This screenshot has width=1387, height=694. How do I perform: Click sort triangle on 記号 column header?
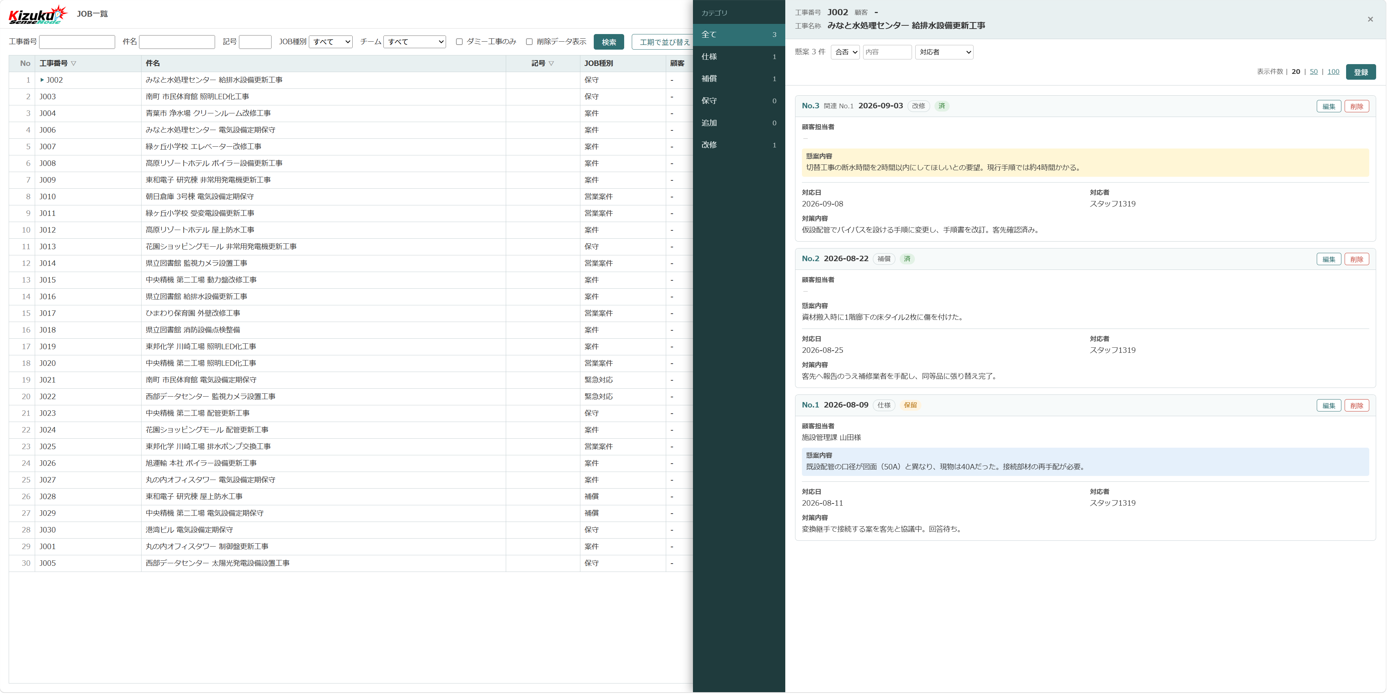(x=551, y=64)
